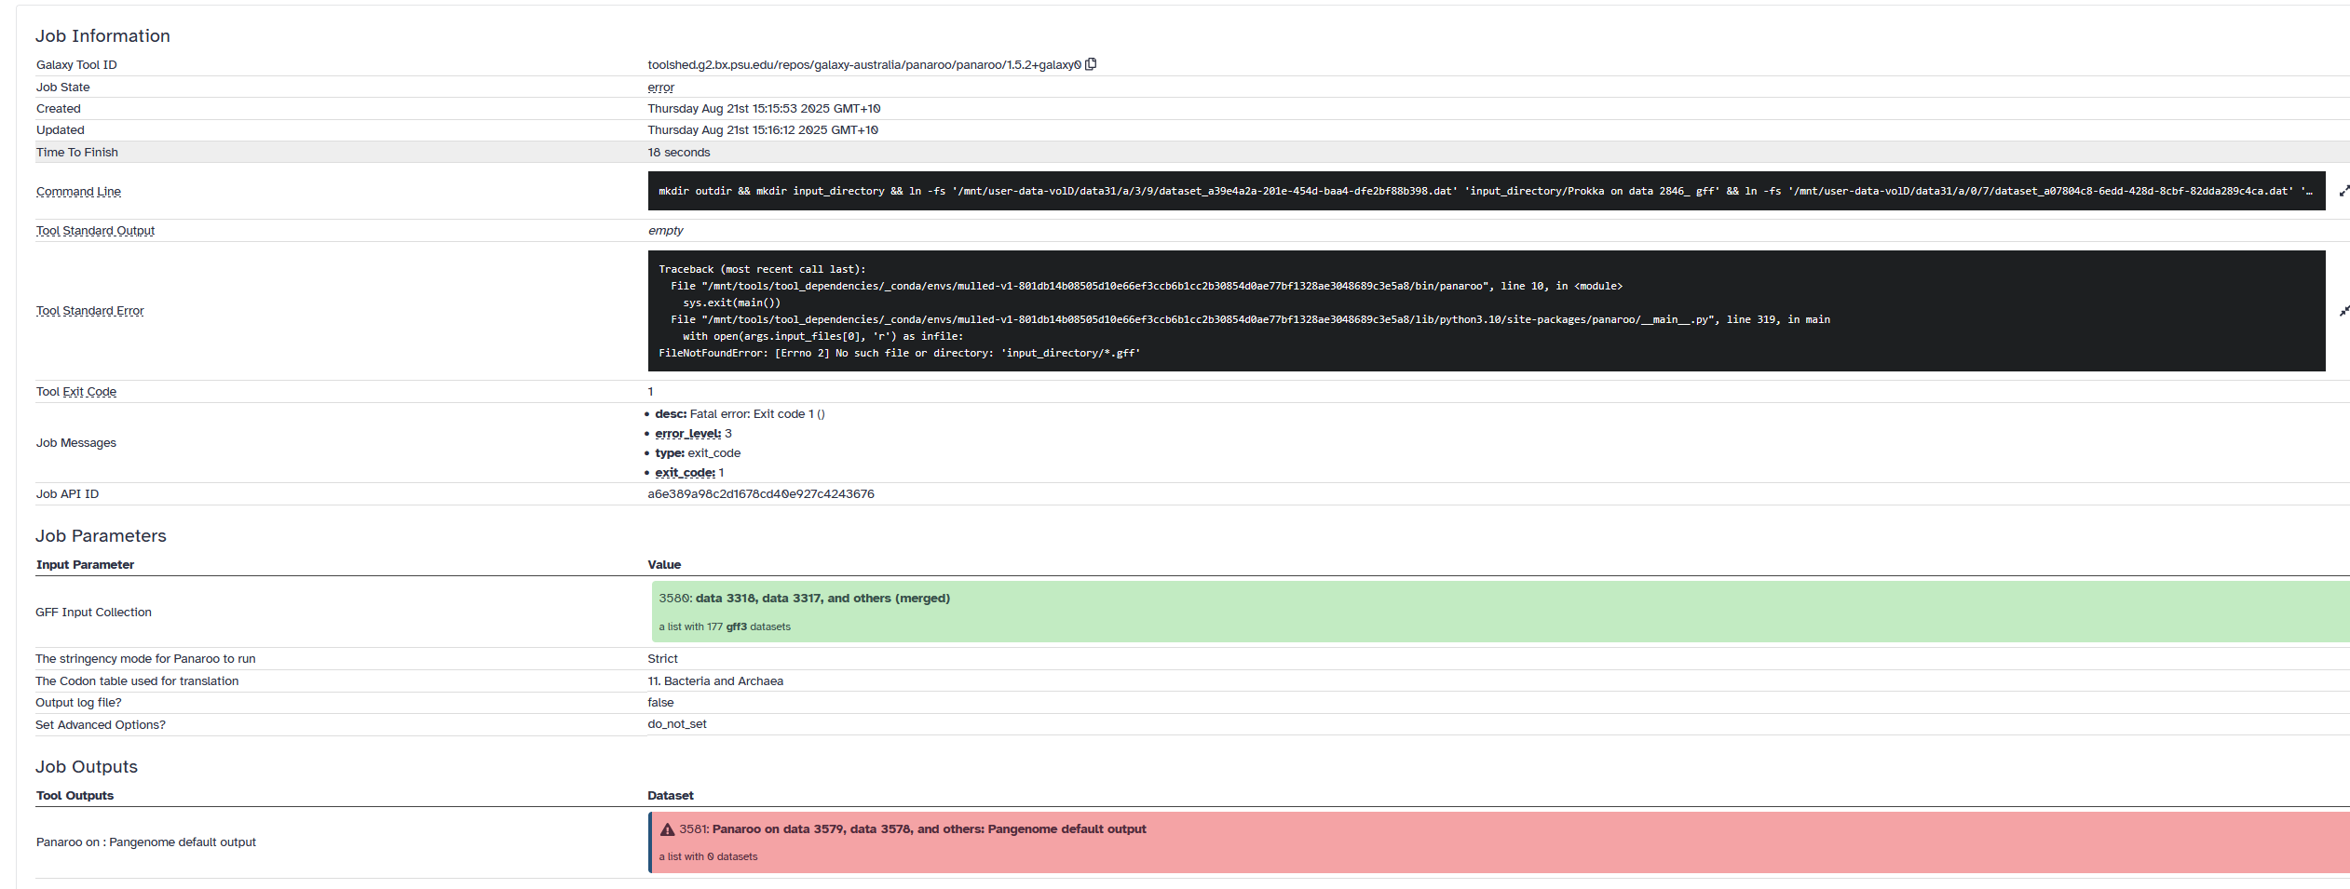Click inside the mkdir command line text
This screenshot has height=889, width=2350.
click(1486, 191)
